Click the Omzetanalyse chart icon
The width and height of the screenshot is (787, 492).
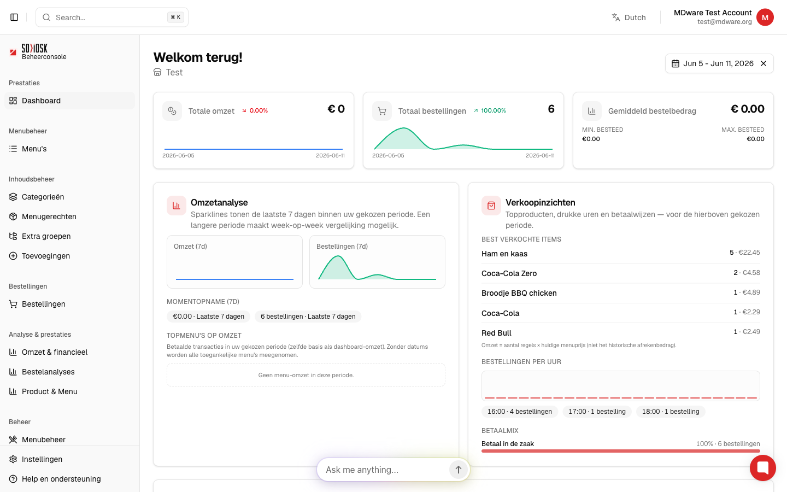(177, 206)
